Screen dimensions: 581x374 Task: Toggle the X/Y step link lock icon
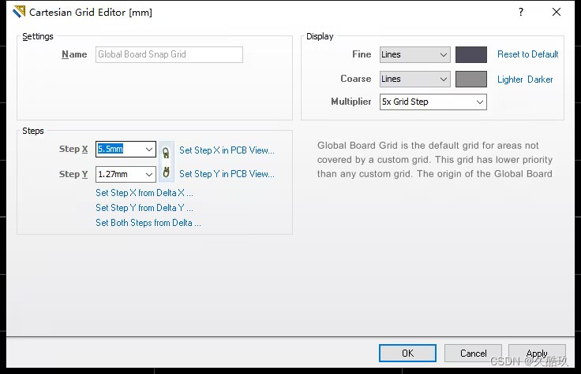(166, 161)
